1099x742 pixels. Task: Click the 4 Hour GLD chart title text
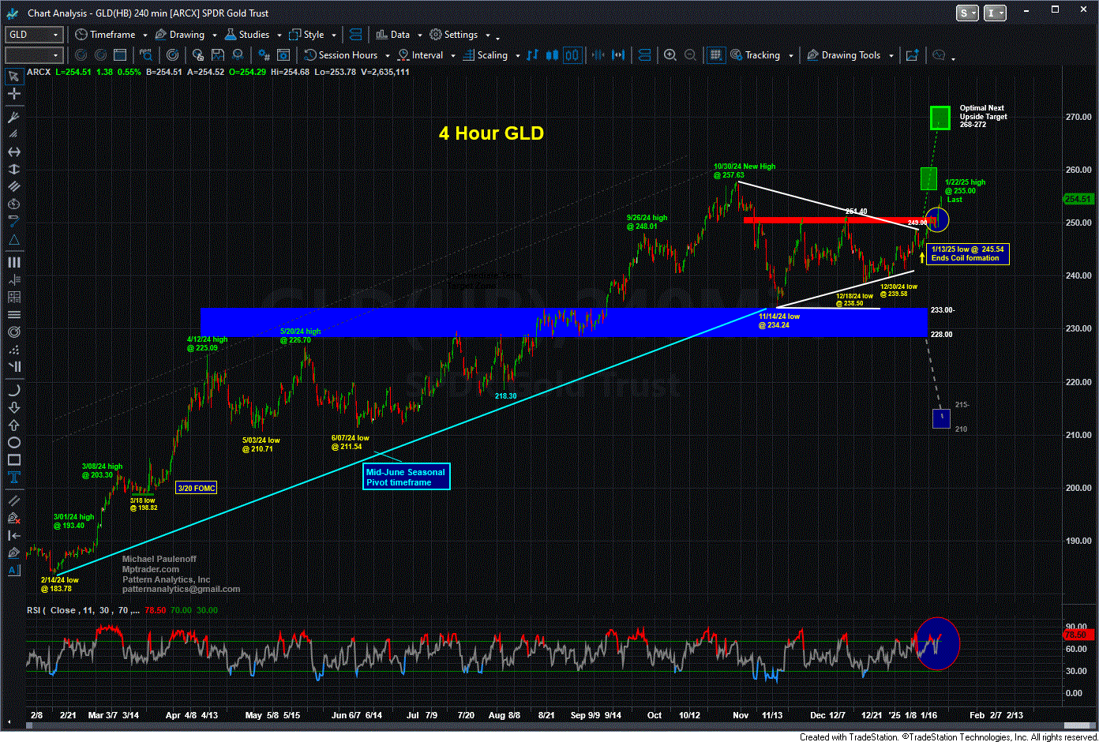click(x=491, y=133)
